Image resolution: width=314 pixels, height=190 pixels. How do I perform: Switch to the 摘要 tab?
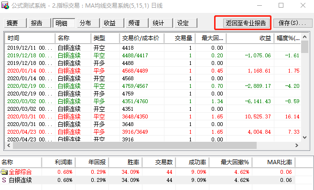15,23
